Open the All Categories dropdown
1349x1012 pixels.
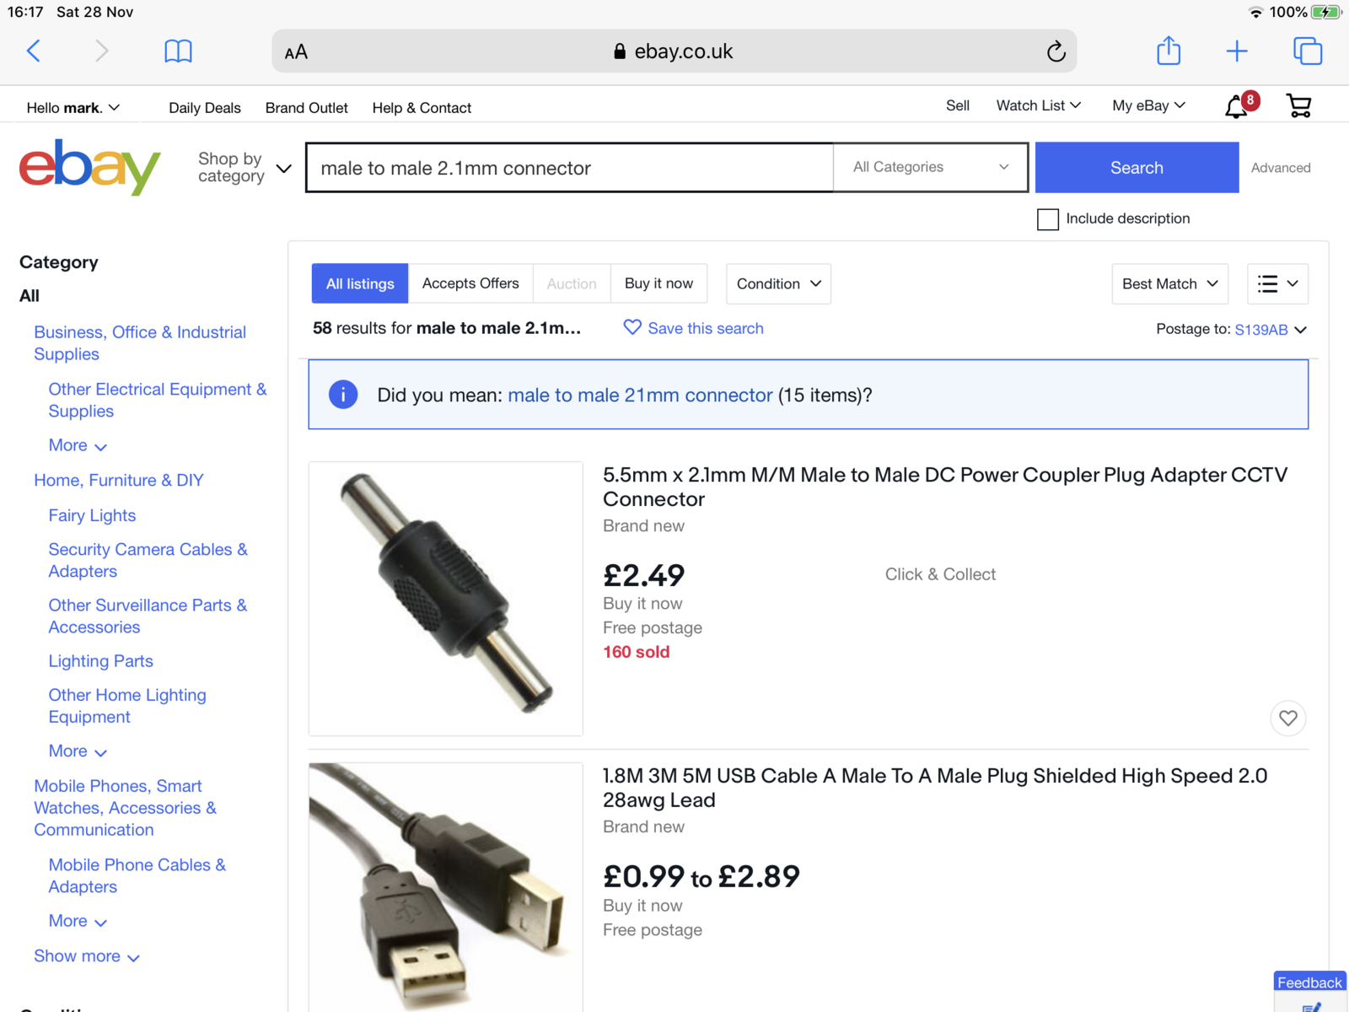pos(930,167)
